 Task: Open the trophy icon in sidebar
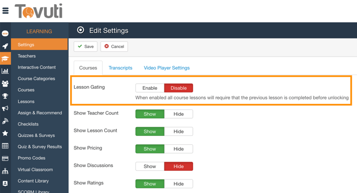5,96
